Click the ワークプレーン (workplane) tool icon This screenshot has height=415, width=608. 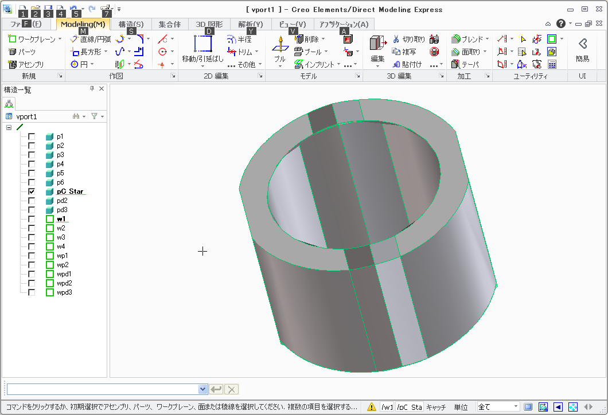[13, 39]
